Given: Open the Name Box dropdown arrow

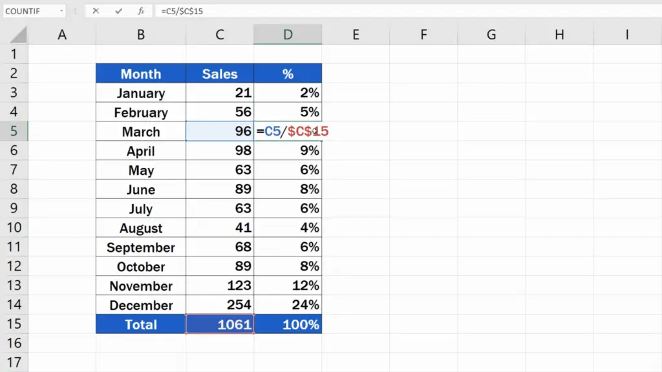Looking at the screenshot, I should coord(63,10).
